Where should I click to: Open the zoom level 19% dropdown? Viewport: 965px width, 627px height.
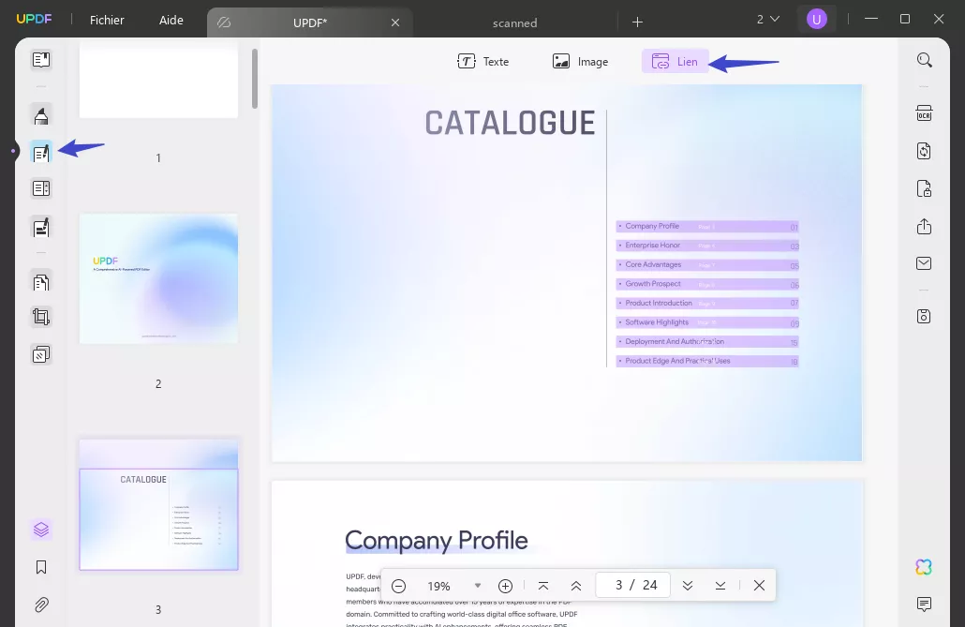[478, 586]
